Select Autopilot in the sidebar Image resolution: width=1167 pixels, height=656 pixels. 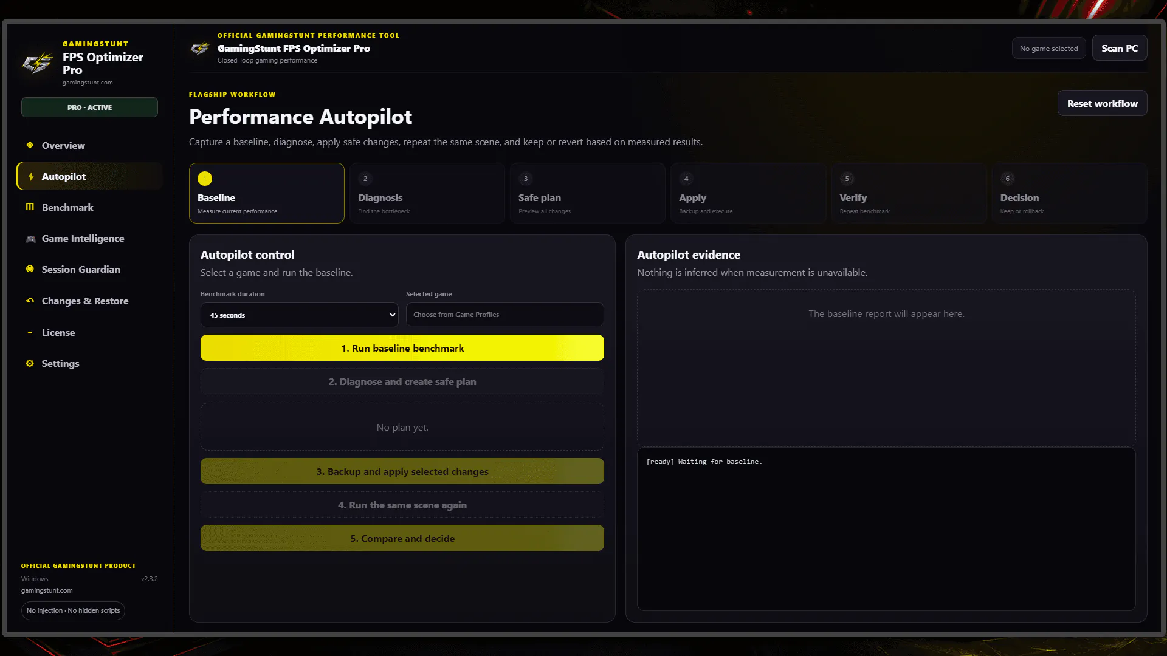point(89,177)
